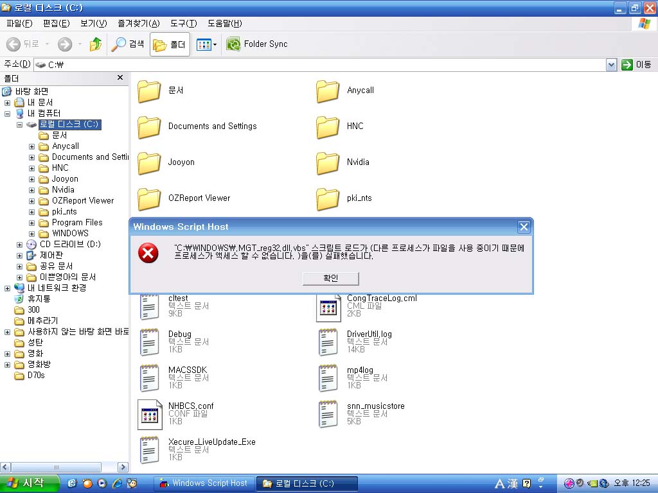The image size is (658, 493).
Task: Launch Folder Sync from the toolbar
Action: click(257, 44)
